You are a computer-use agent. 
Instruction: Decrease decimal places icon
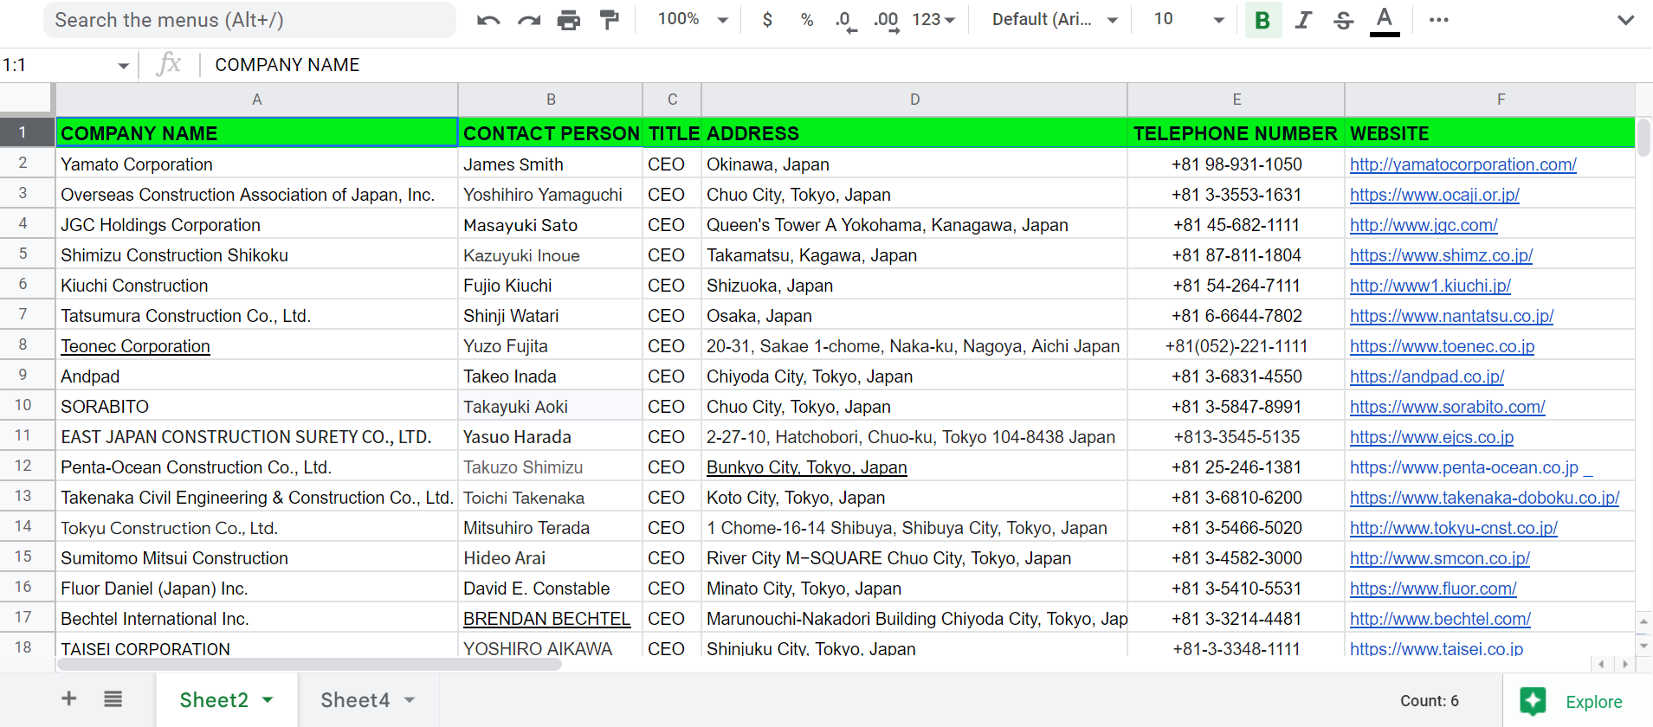[x=846, y=21]
